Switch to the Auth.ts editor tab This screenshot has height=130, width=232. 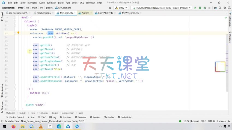pos(85,13)
